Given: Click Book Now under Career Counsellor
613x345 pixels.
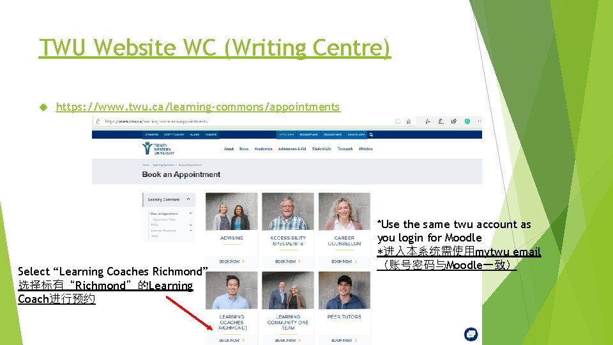Looking at the screenshot, I should (344, 261).
